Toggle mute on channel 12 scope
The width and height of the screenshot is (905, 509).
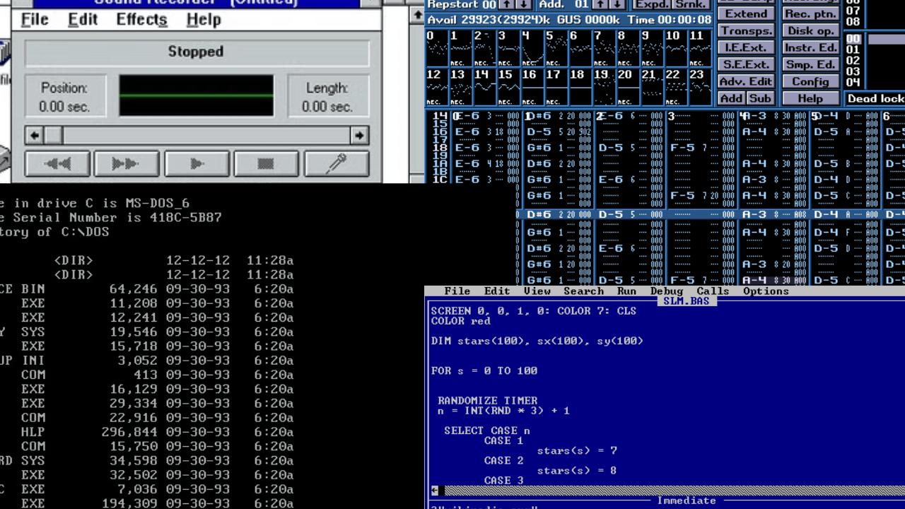click(437, 87)
